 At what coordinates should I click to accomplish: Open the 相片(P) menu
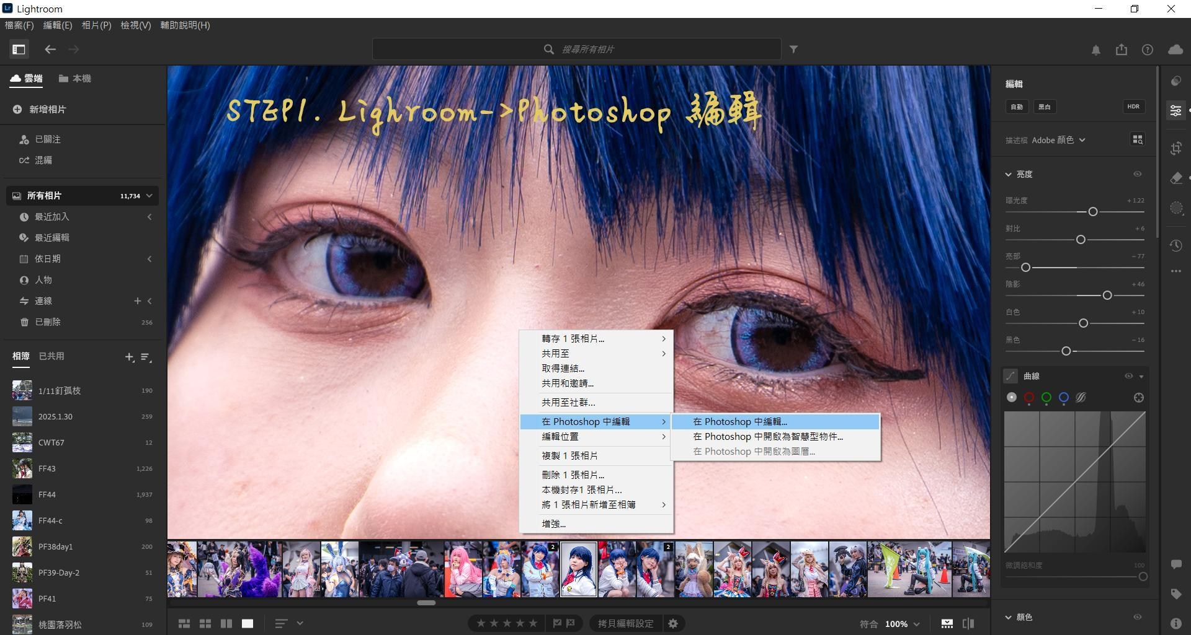96,25
